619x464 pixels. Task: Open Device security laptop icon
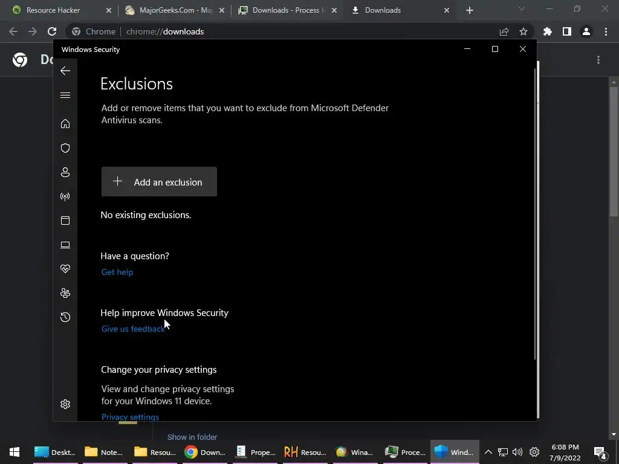click(65, 245)
